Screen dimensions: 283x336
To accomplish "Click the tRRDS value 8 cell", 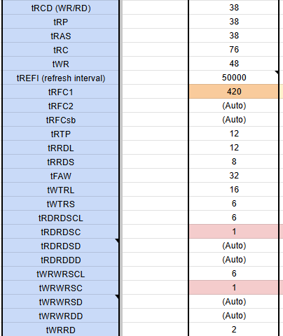I will (x=234, y=162).
